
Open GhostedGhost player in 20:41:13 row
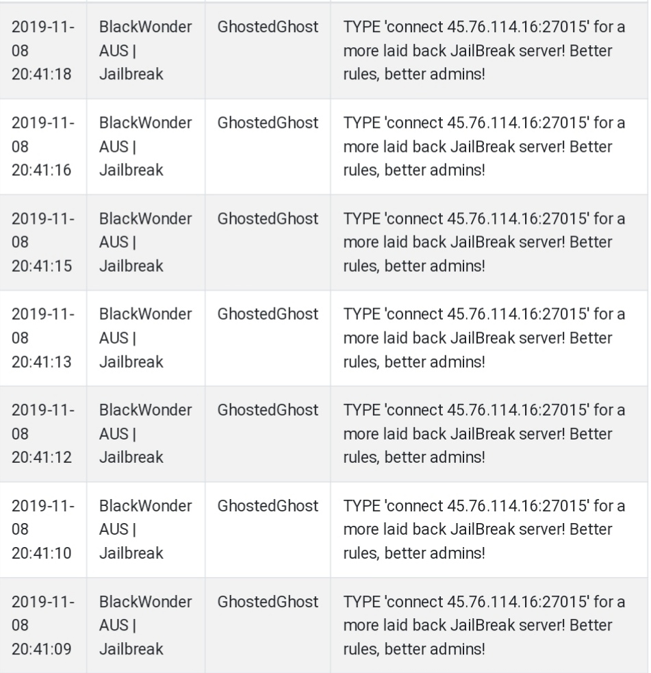click(268, 314)
